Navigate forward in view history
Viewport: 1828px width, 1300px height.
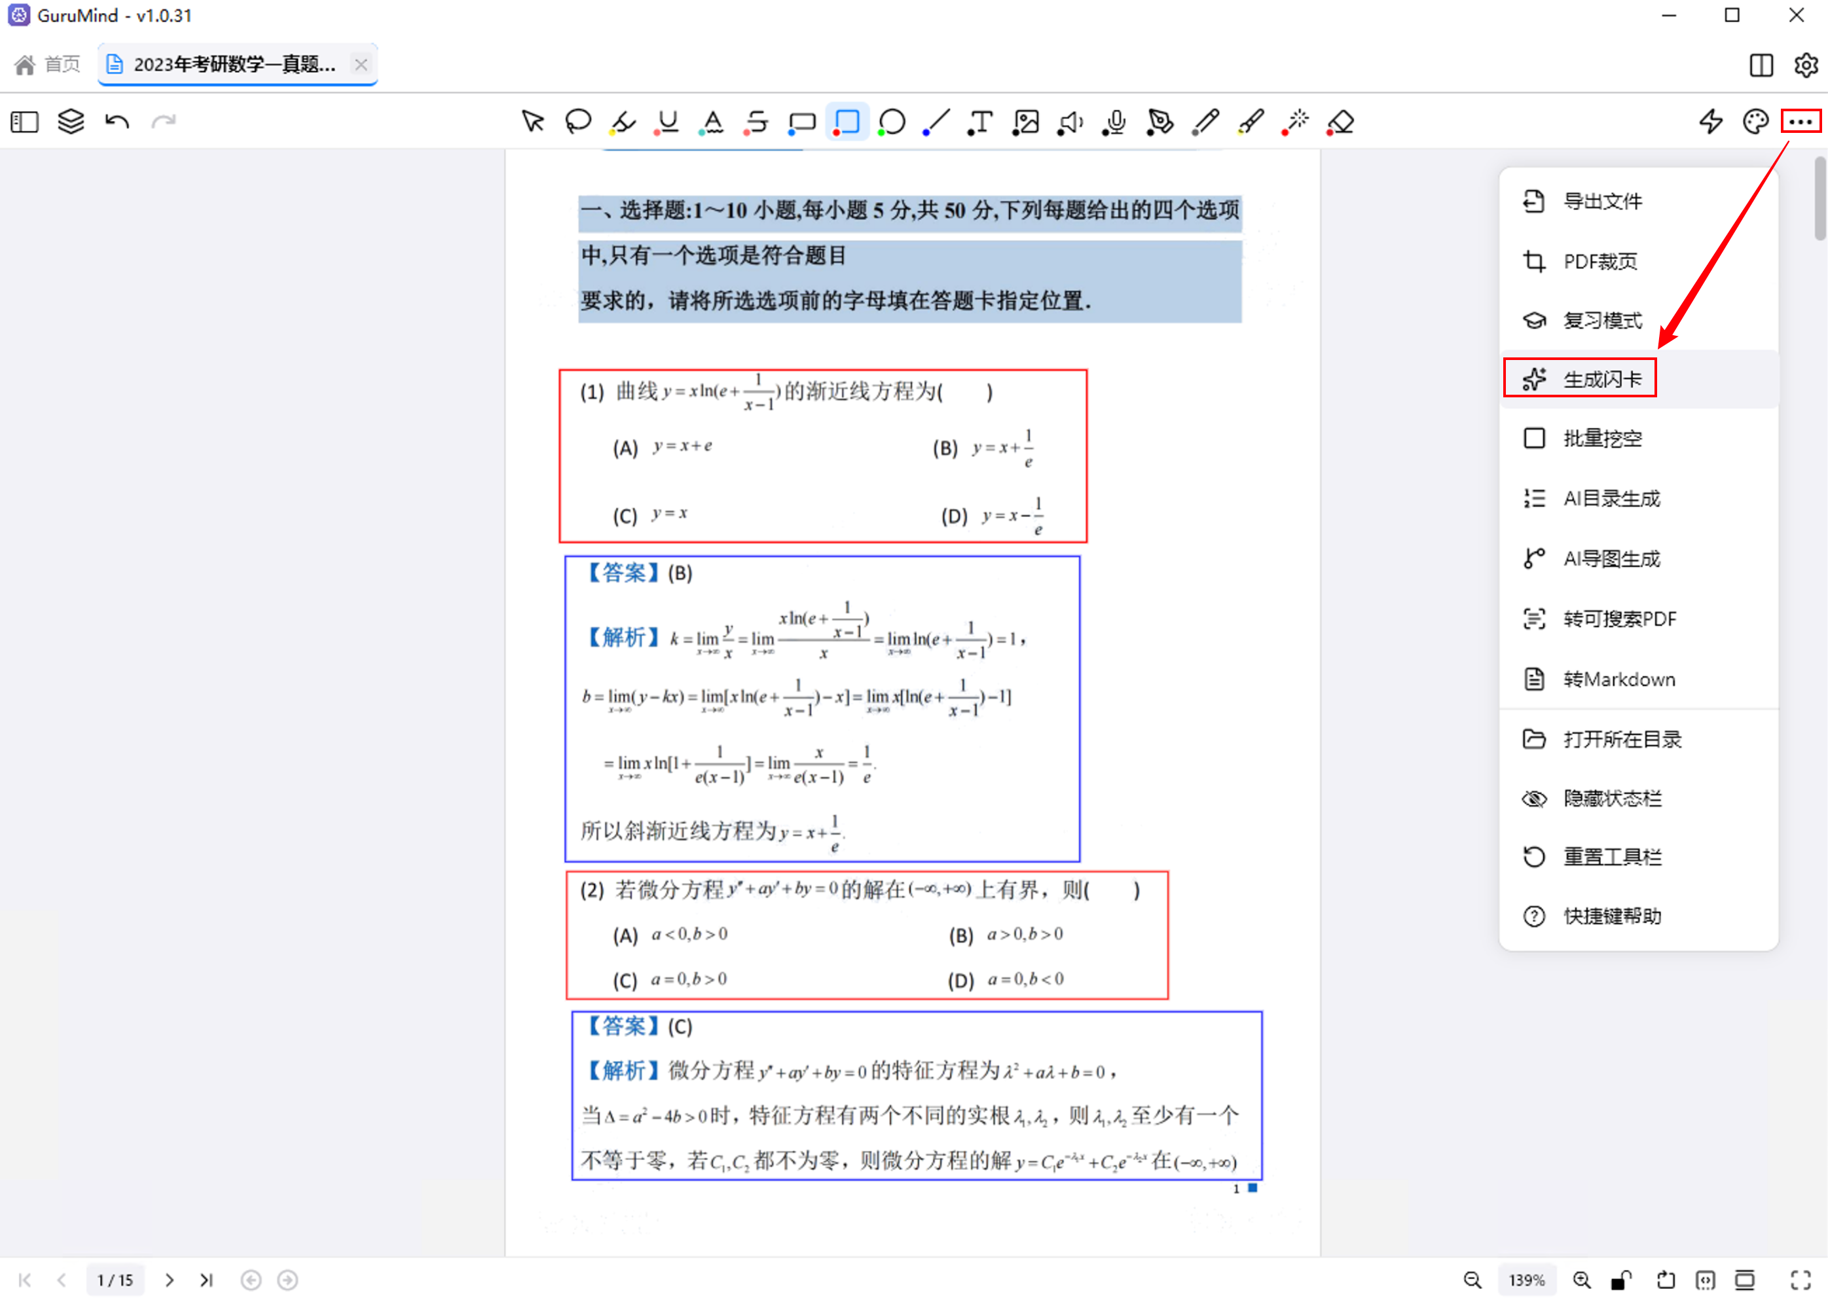pyautogui.click(x=287, y=1280)
